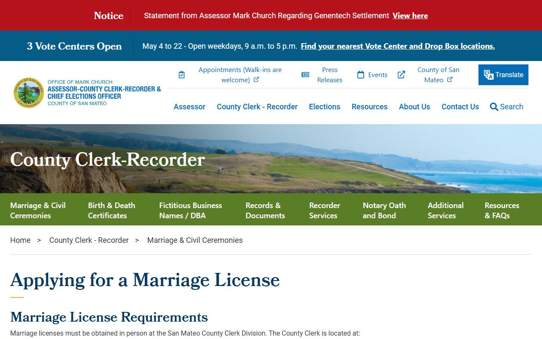
Task: Click Marriage & Civil Ceremonies breadcrumb
Action: click(195, 240)
